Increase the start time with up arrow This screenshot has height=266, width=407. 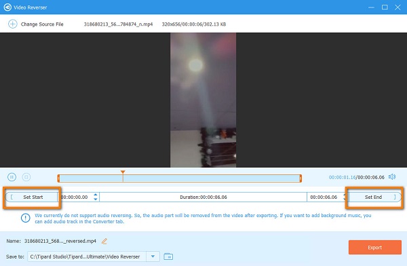pyautogui.click(x=96, y=195)
